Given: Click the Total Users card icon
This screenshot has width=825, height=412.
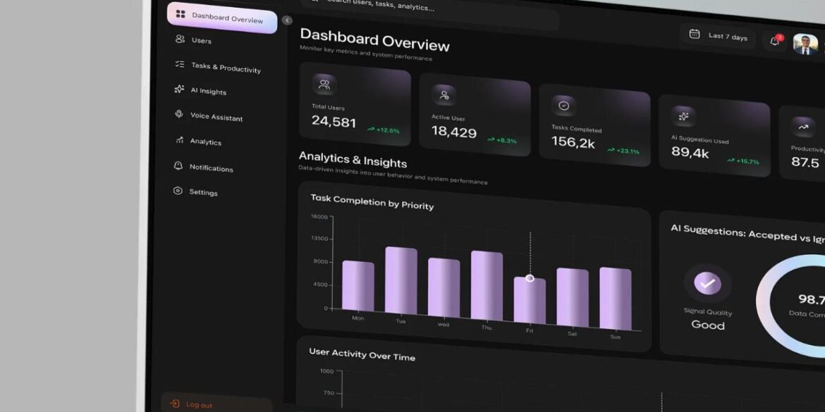Looking at the screenshot, I should pyautogui.click(x=324, y=85).
